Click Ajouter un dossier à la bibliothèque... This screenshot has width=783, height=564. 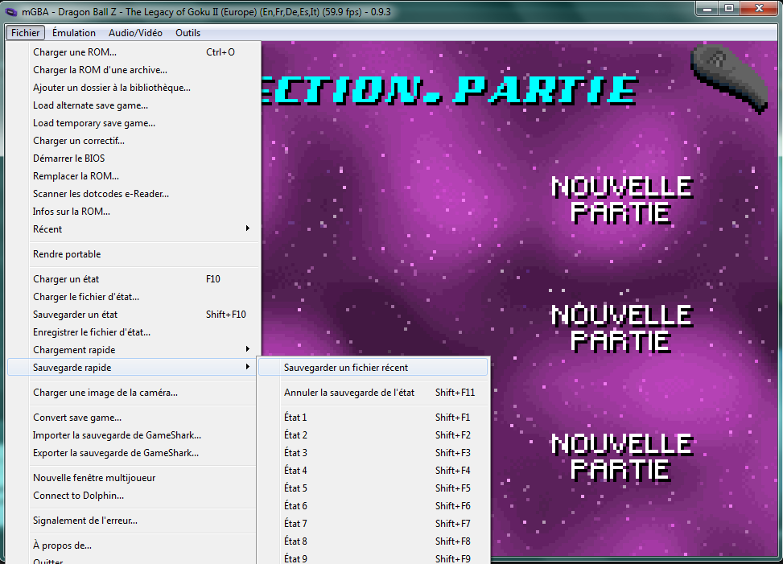[x=134, y=88]
